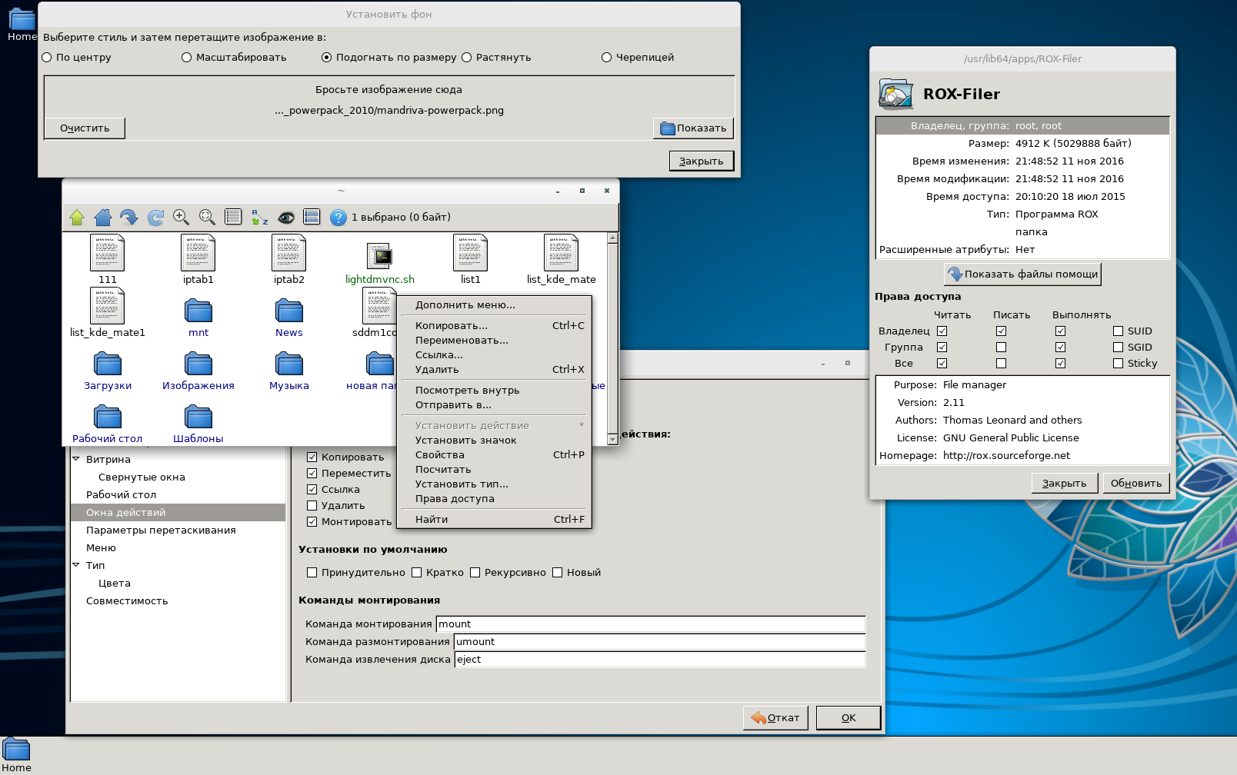This screenshot has height=775, width=1237.
Task: Click the A-Z sort order icon
Action: (260, 218)
